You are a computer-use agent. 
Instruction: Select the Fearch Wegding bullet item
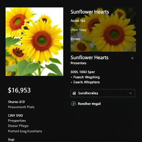[87, 77]
